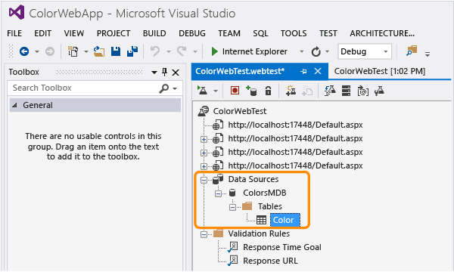454x272 pixels.
Task: Expand the third Default.aspx request
Action: [x=204, y=153]
